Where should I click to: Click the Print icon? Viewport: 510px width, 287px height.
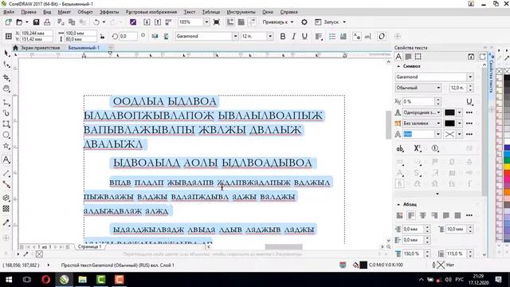[x=47, y=22]
